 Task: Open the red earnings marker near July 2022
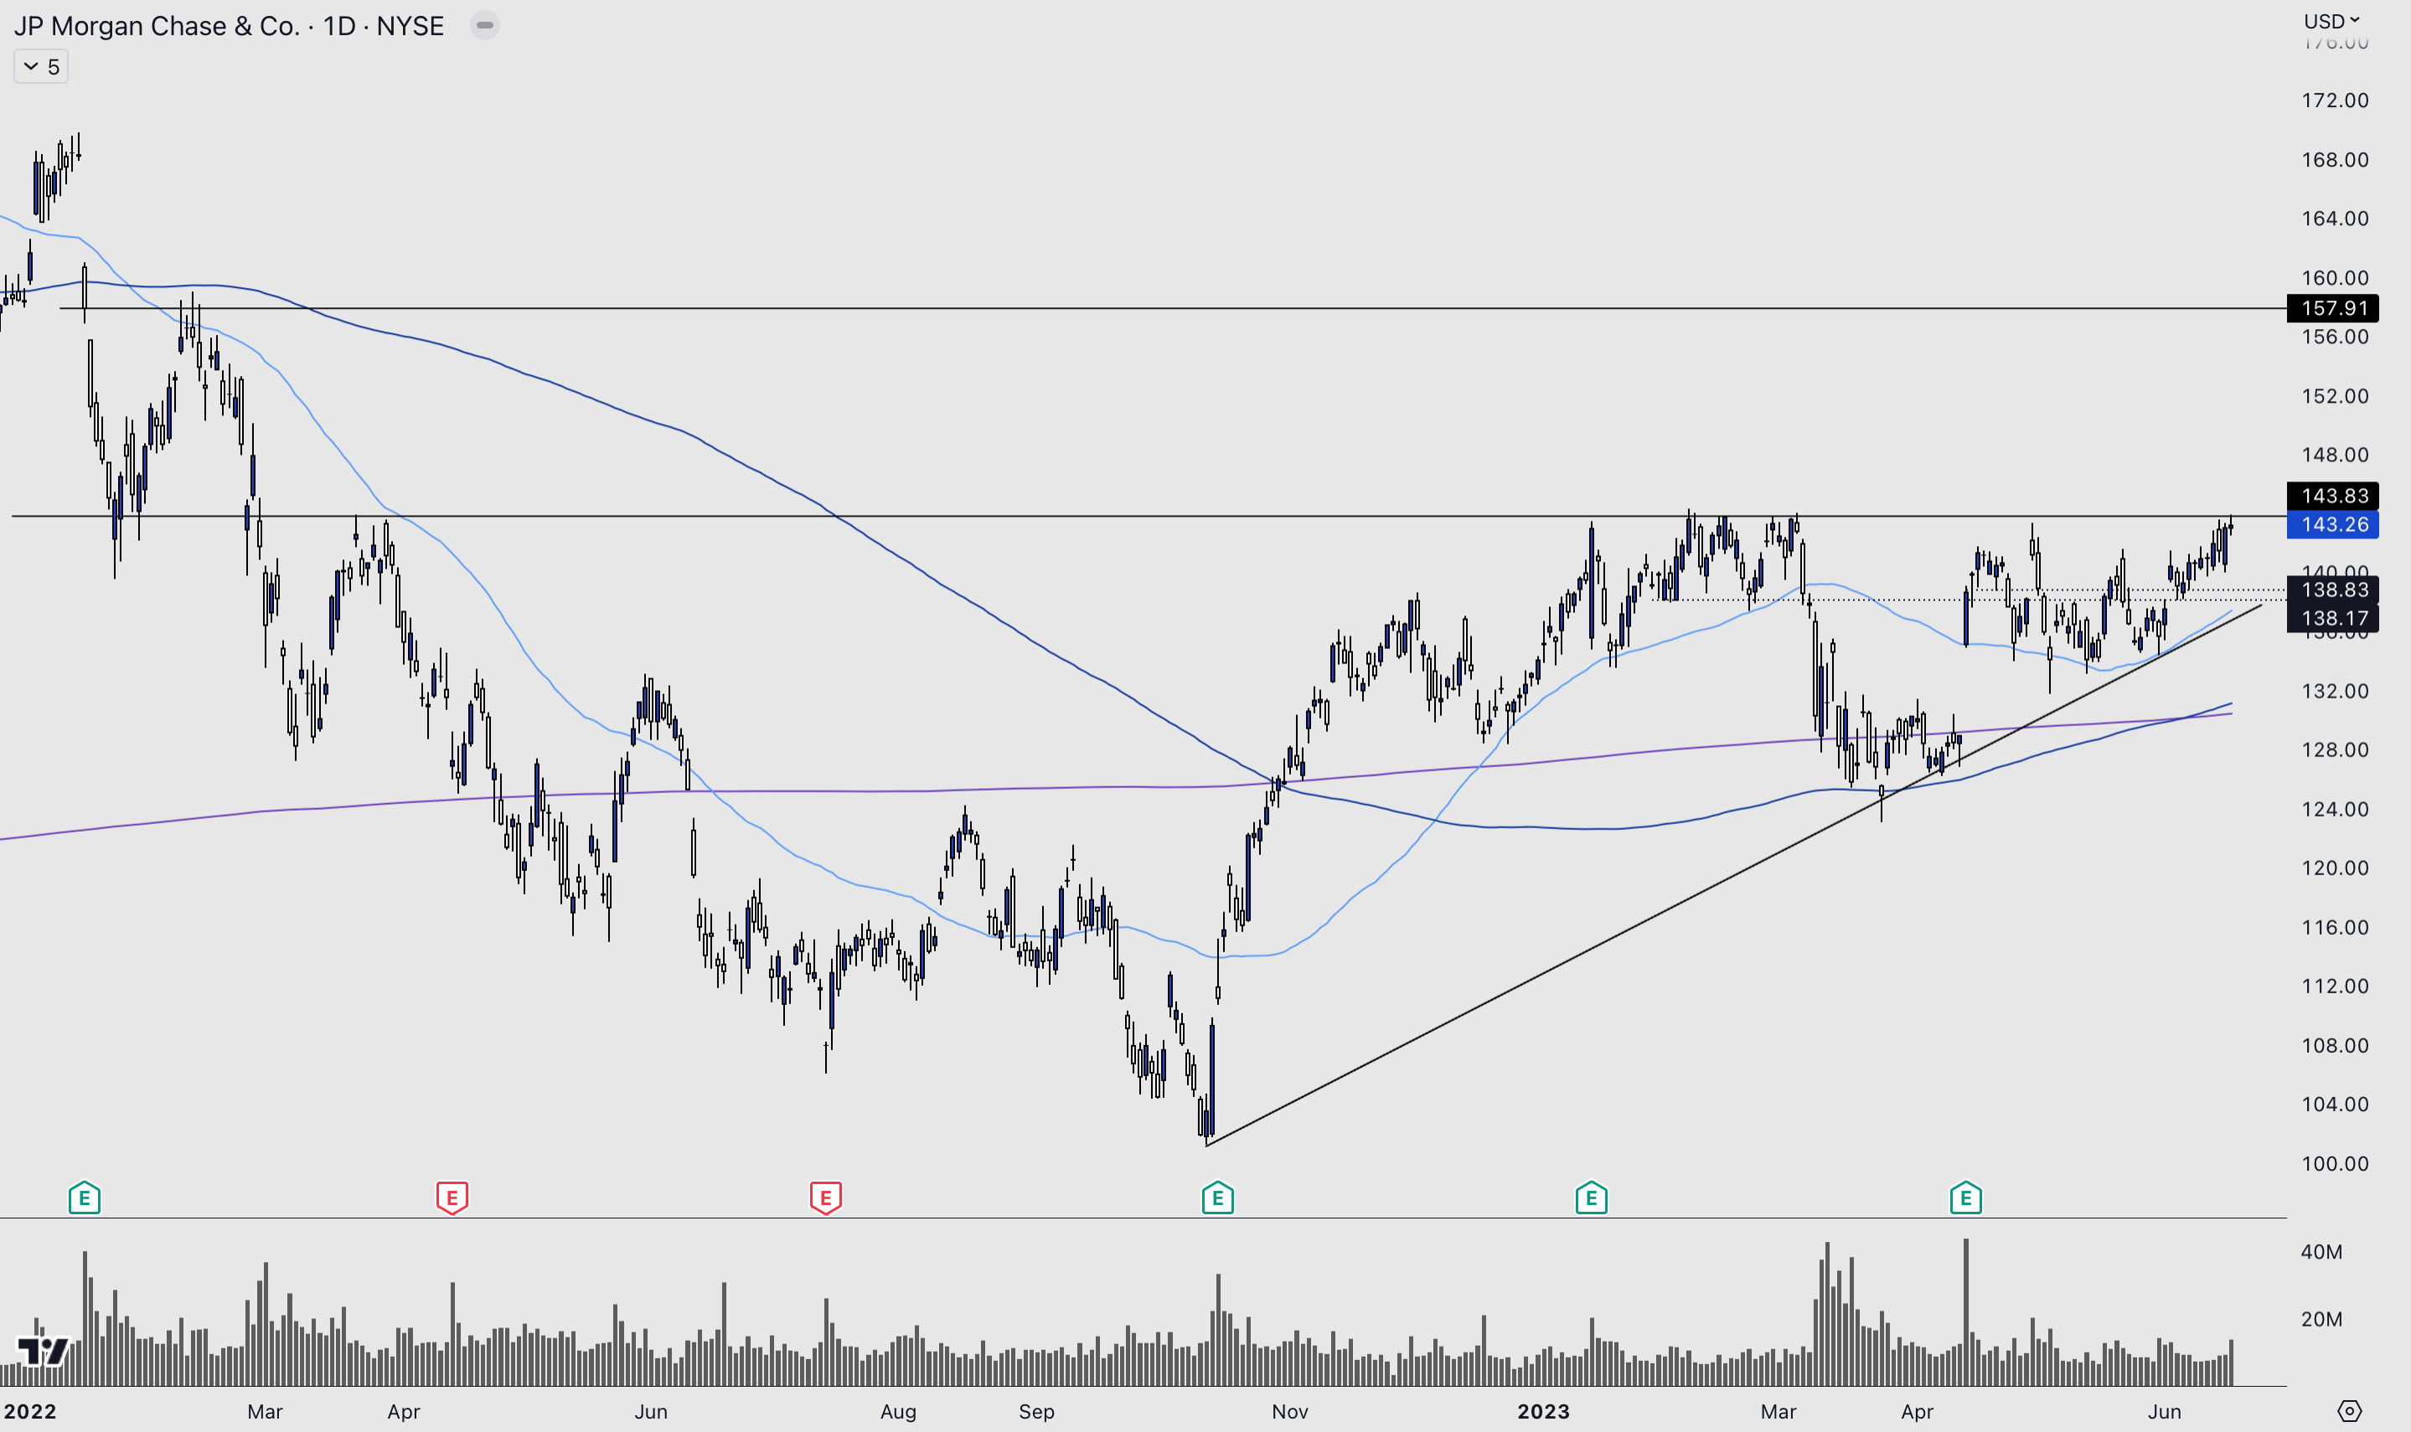(825, 1198)
